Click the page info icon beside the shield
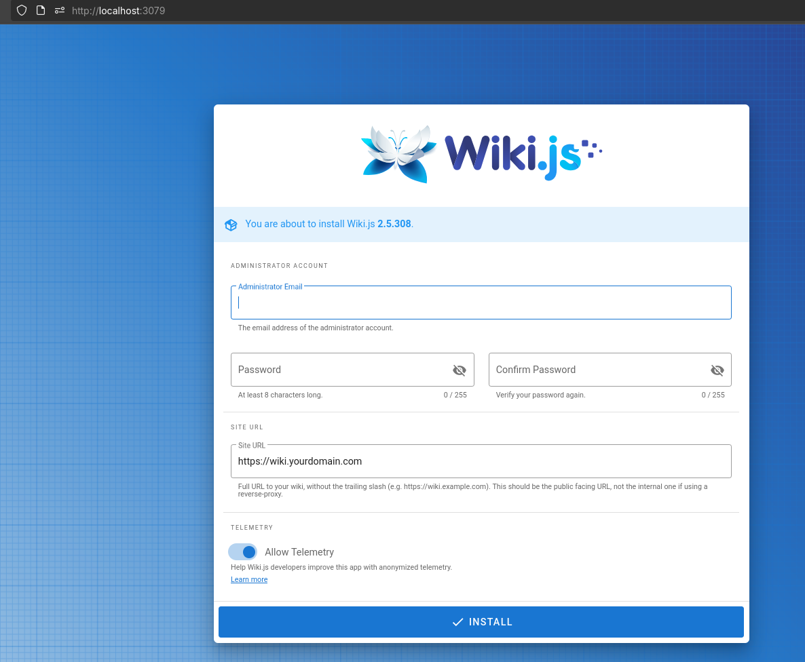Viewport: 805px width, 662px height. pos(41,11)
